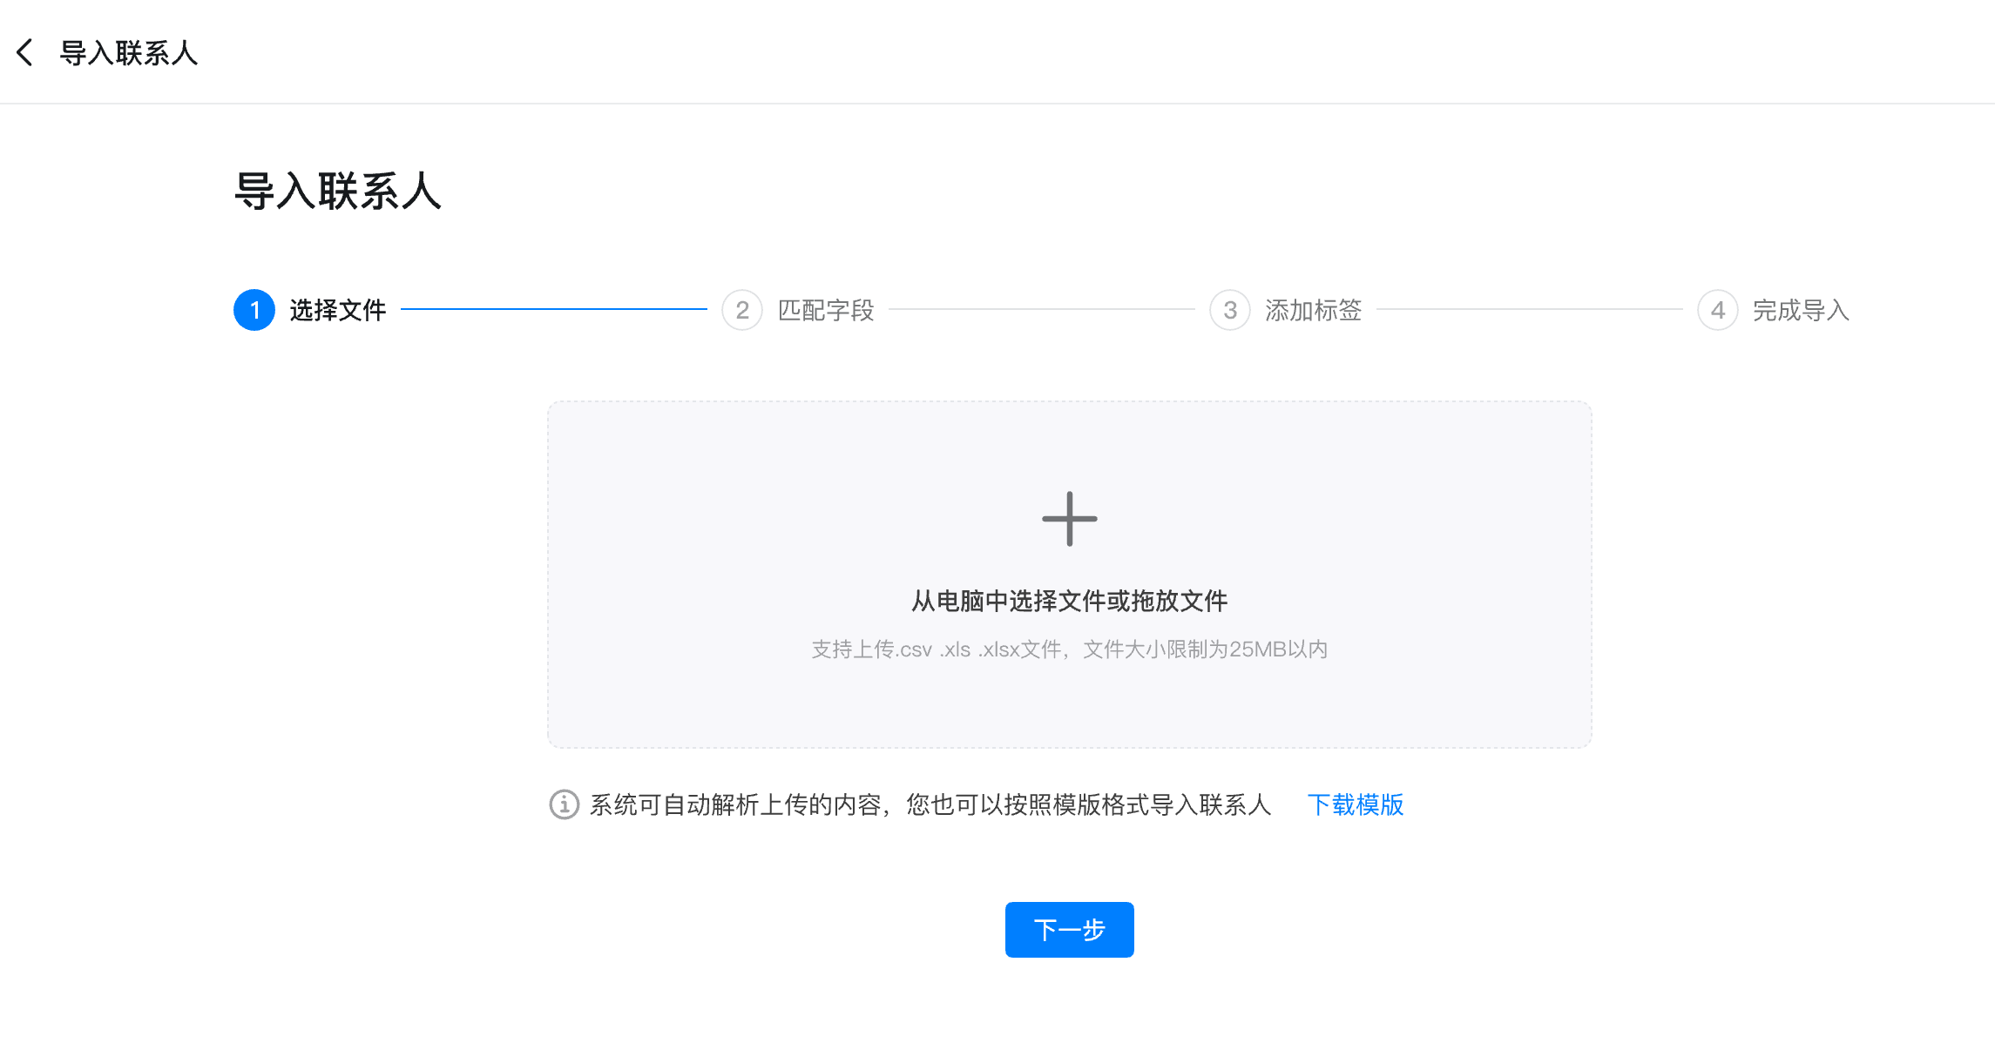
Task: Click step 1 circle indicator
Action: [x=254, y=310]
